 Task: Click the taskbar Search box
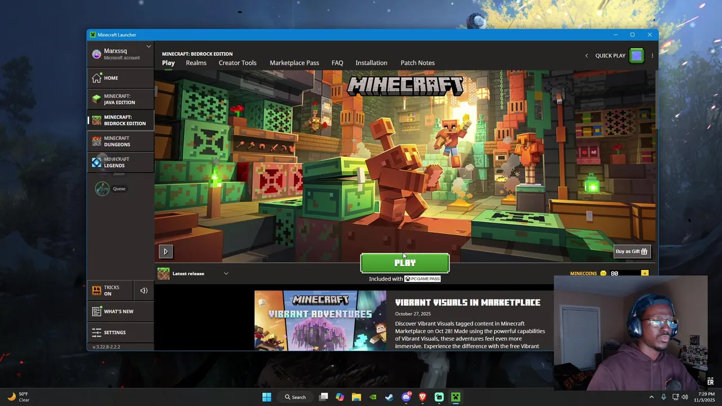pyautogui.click(x=296, y=397)
